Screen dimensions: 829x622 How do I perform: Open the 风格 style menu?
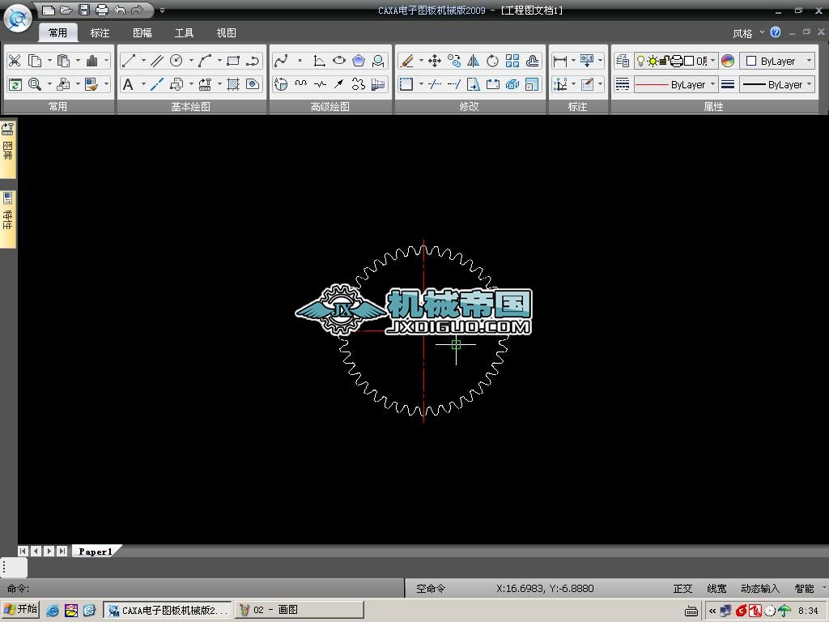click(748, 33)
